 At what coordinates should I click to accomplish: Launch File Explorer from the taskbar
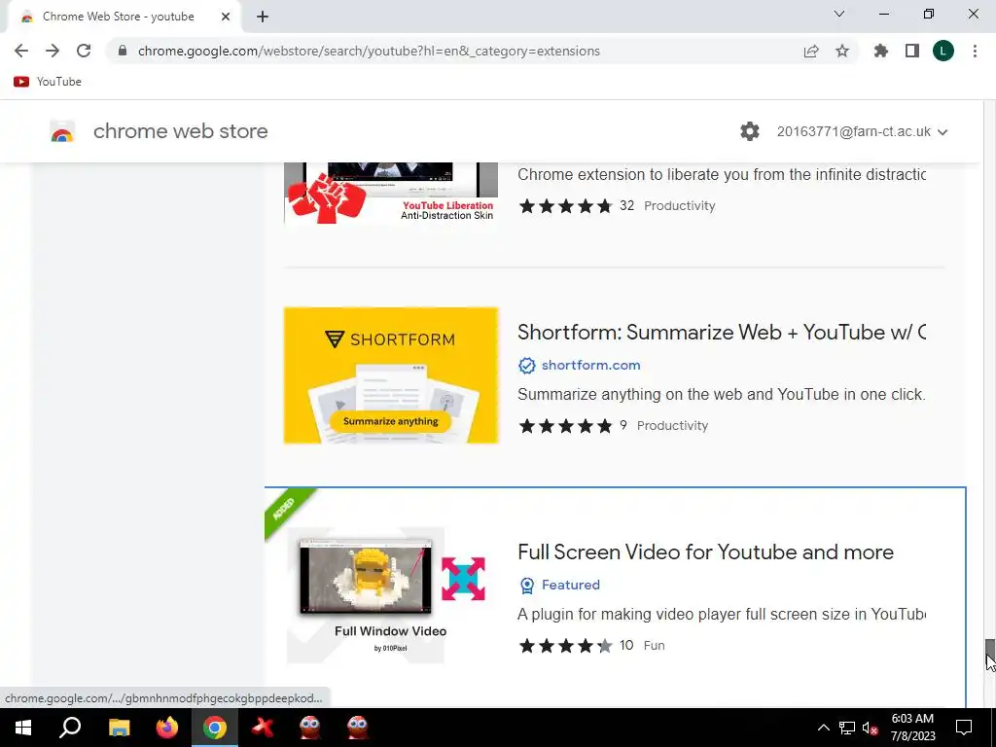(119, 728)
